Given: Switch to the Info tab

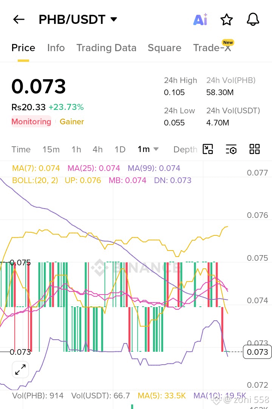Looking at the screenshot, I should tap(56, 48).
